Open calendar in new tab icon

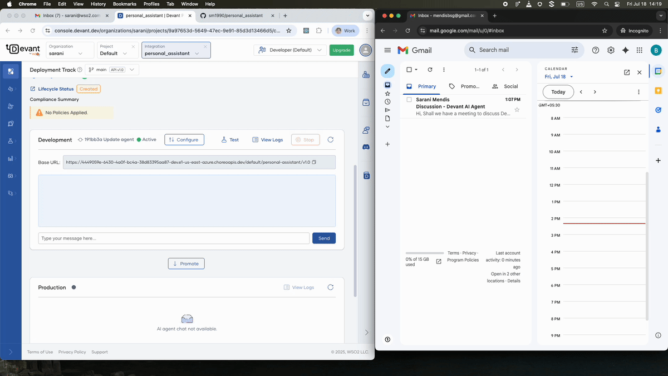tap(627, 72)
